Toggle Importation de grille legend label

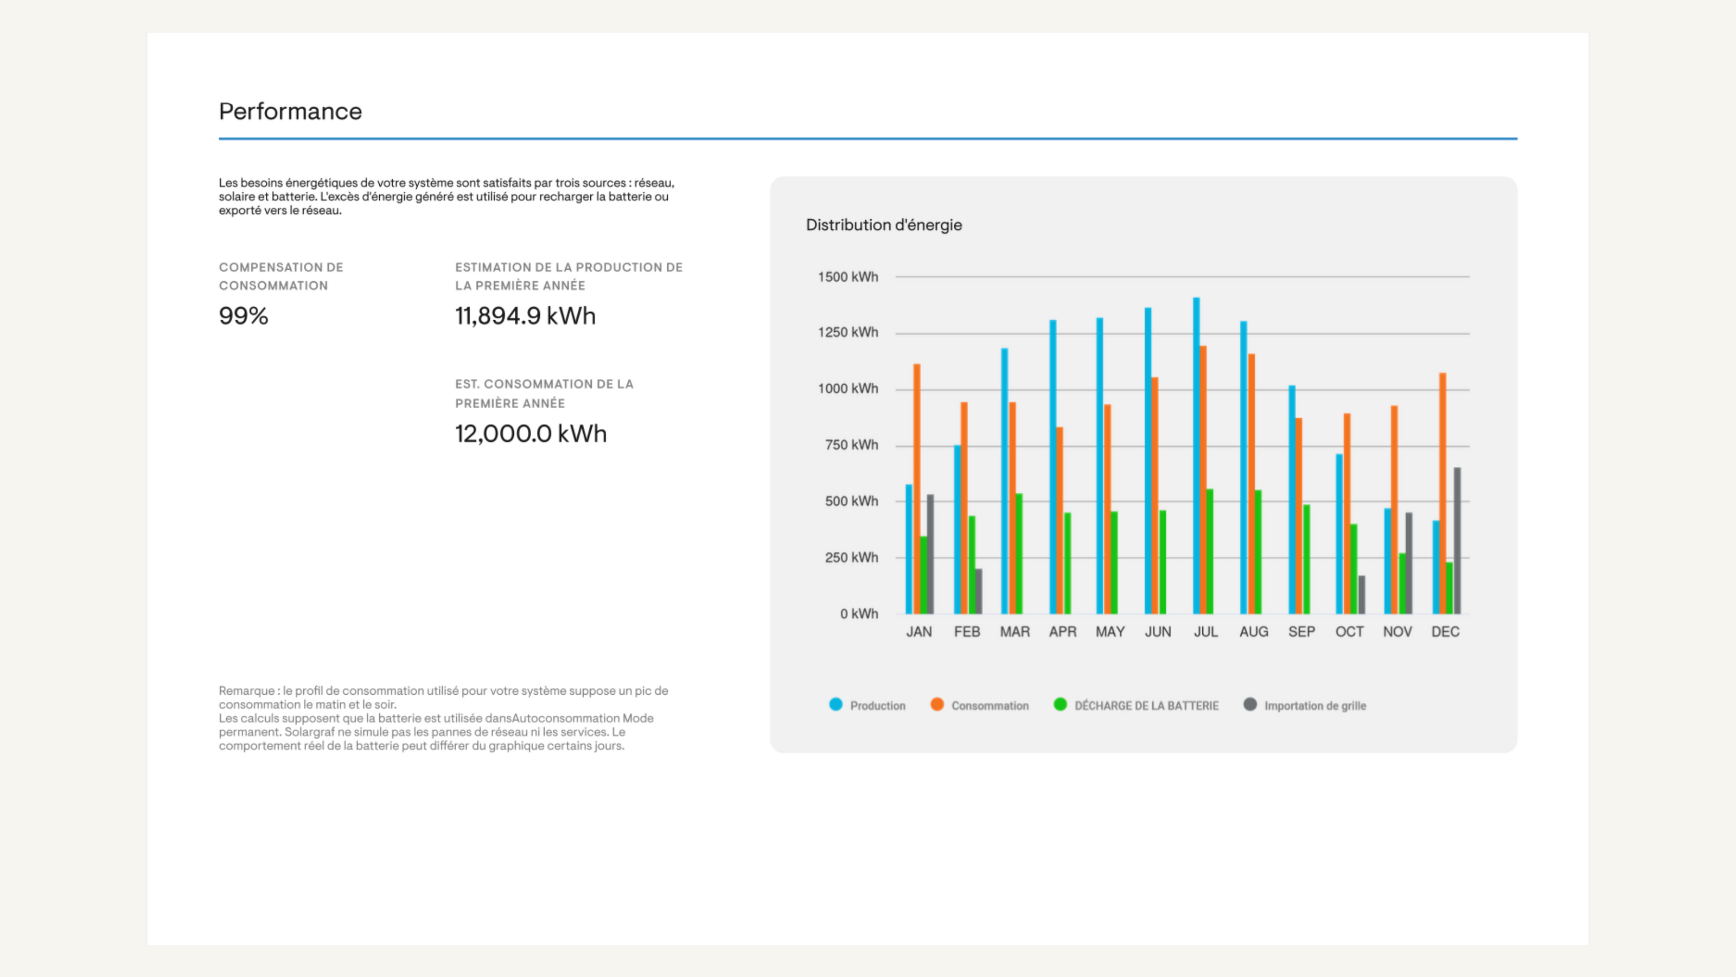pos(1315,706)
